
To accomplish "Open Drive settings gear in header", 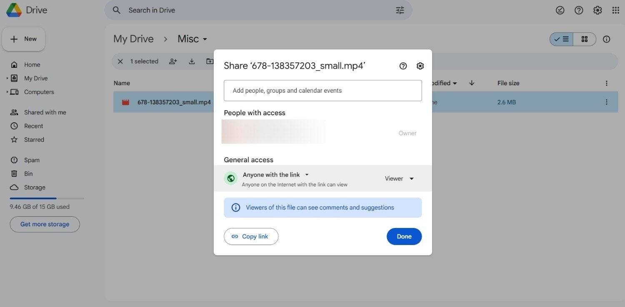I will pos(597,10).
